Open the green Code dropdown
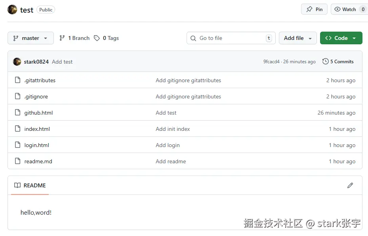 [x=341, y=38]
